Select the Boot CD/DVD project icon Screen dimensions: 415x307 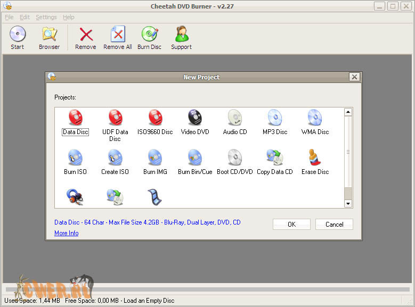tap(235, 158)
